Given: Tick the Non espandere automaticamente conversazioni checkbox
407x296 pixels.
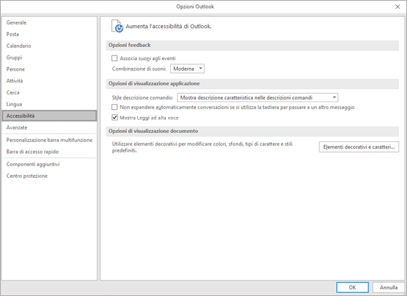Looking at the screenshot, I should point(114,107).
